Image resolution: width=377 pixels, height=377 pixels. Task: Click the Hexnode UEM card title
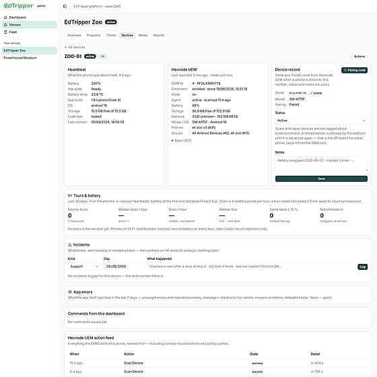click(184, 69)
